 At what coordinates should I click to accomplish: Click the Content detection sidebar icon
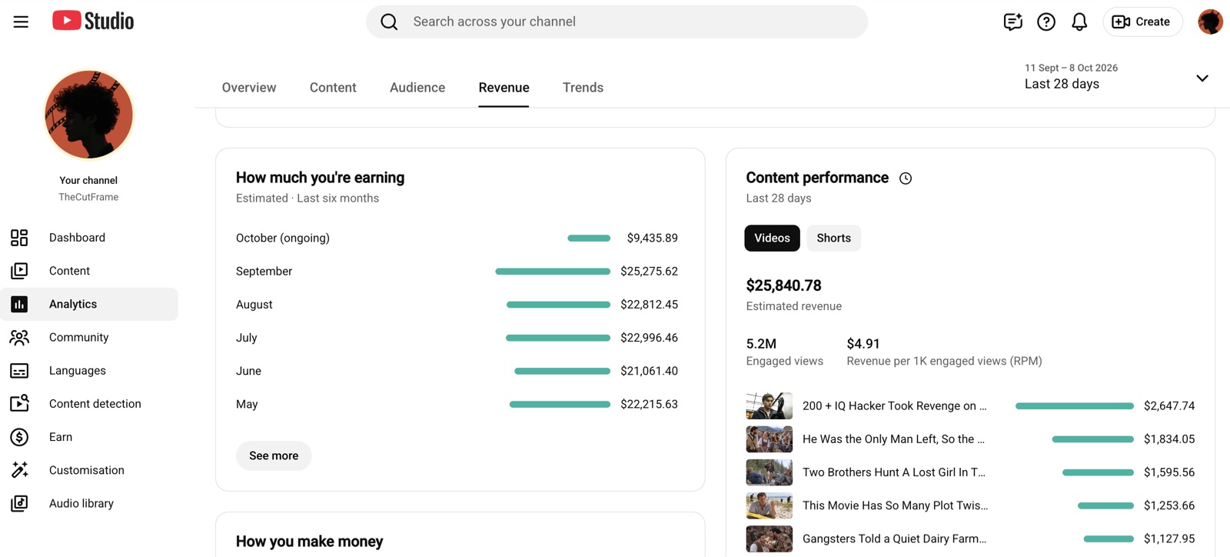(x=19, y=404)
